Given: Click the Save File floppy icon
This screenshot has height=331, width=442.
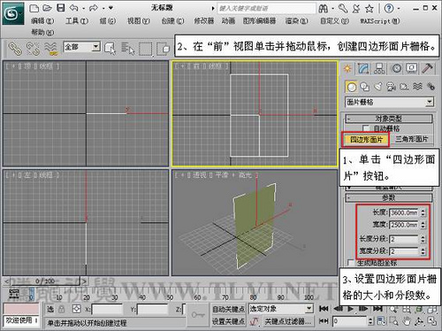Looking at the screenshot, I should [x=61, y=8].
